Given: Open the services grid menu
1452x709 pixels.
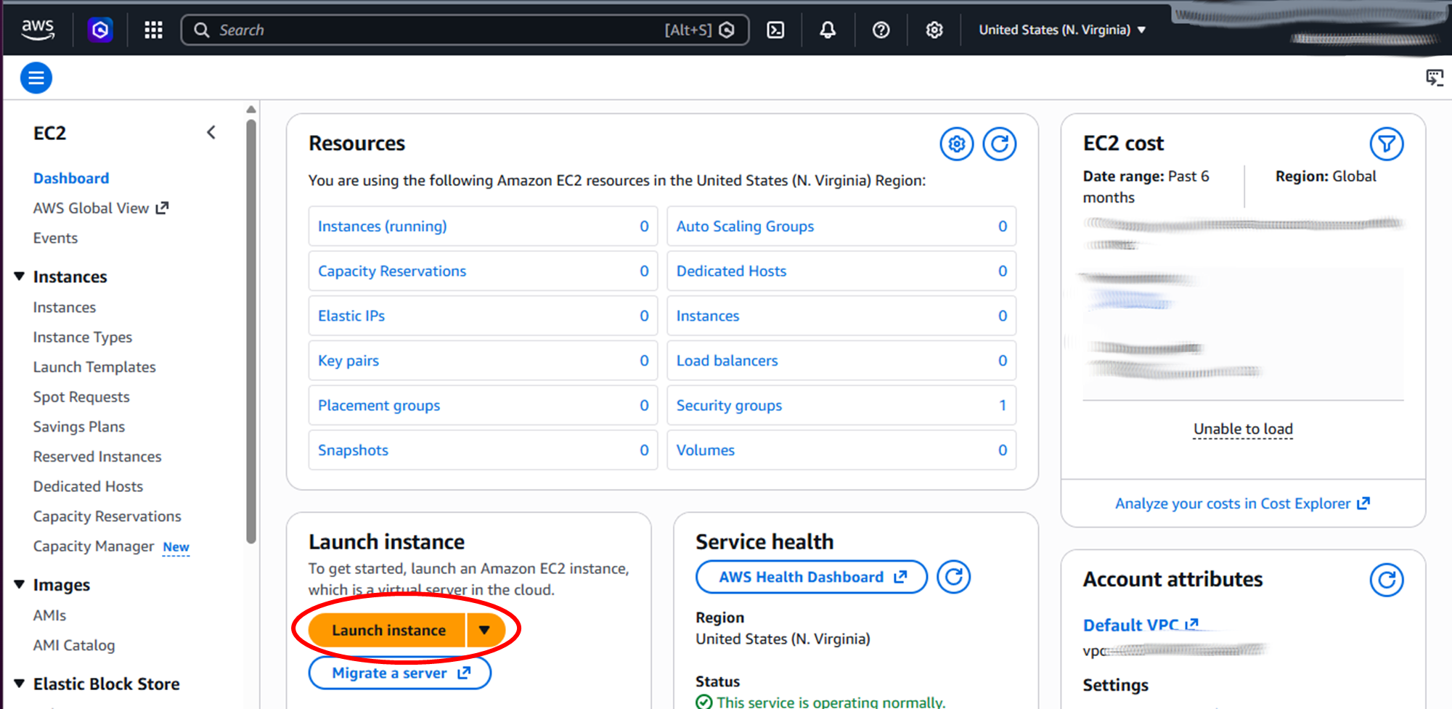Looking at the screenshot, I should (153, 30).
